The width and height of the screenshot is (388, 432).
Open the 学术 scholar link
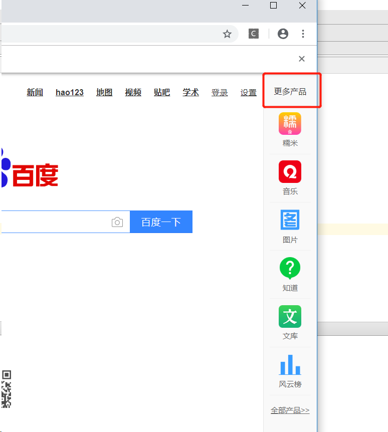click(190, 92)
